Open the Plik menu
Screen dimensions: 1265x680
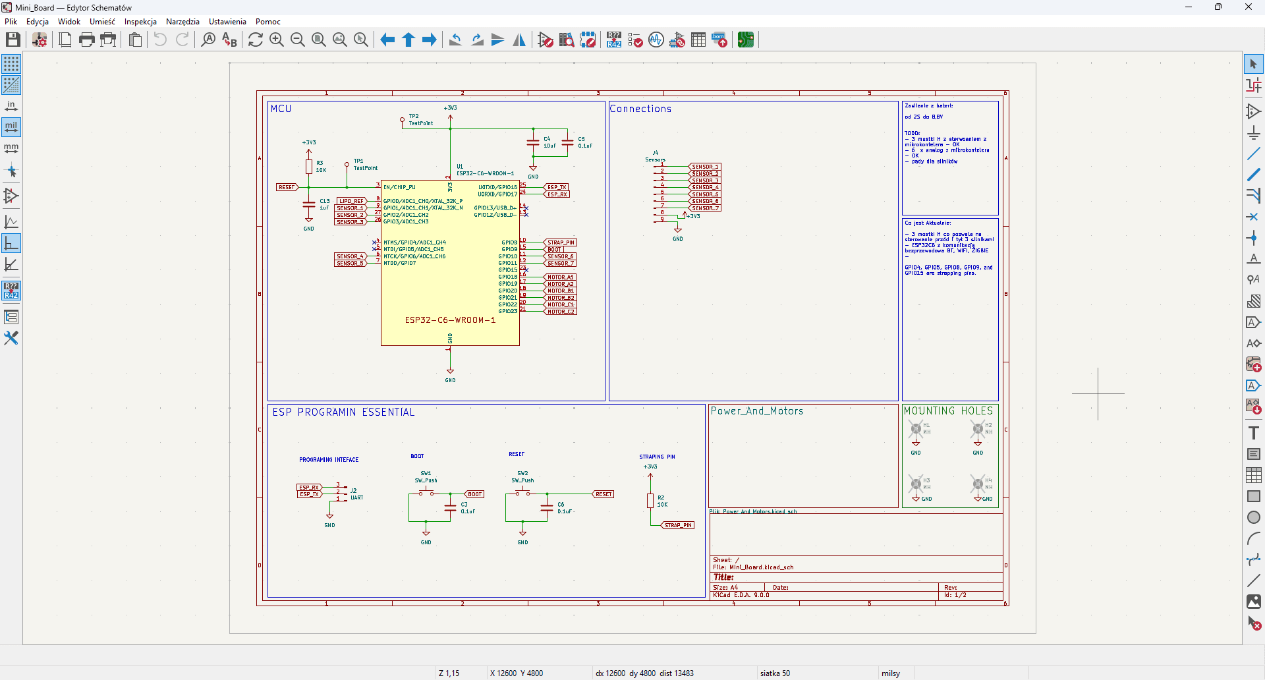point(11,22)
